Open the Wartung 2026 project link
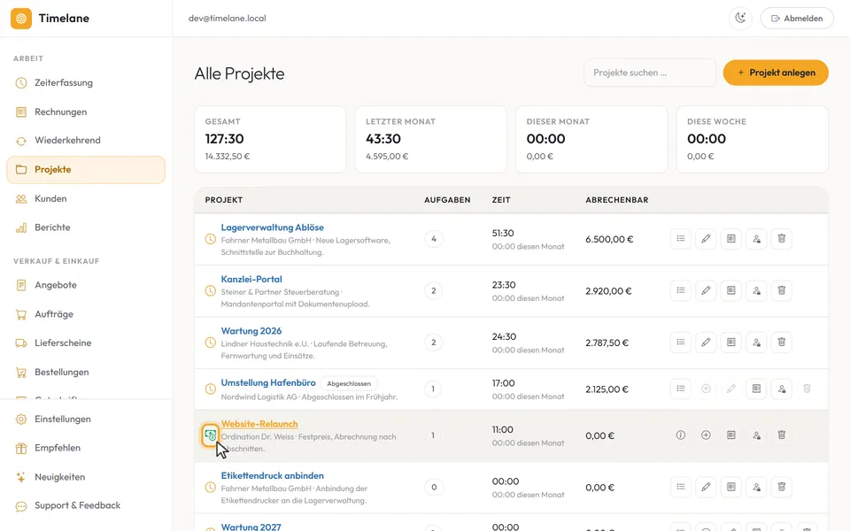The height and width of the screenshot is (531, 850). (x=251, y=331)
